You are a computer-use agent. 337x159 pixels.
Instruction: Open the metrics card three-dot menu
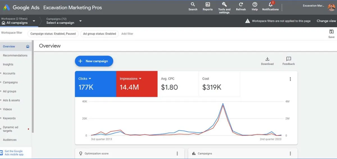tap(290, 79)
